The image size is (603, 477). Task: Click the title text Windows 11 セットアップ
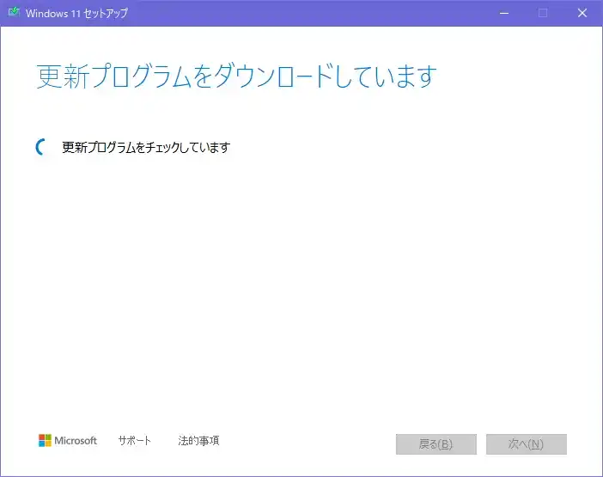click(76, 13)
